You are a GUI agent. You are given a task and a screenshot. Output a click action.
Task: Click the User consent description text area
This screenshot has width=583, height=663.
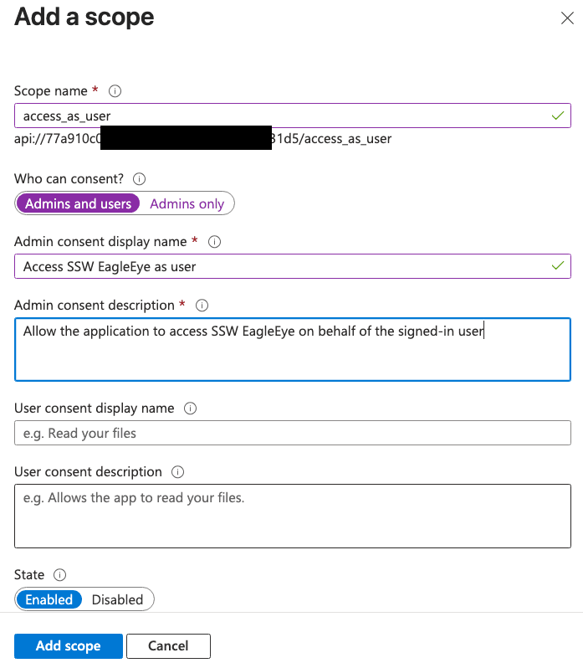[x=292, y=516]
